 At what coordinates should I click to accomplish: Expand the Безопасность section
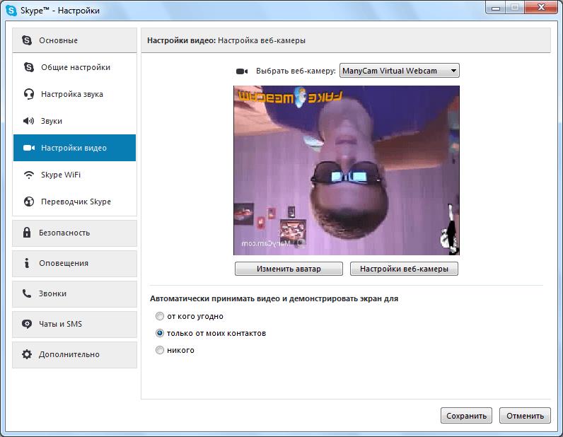click(75, 233)
